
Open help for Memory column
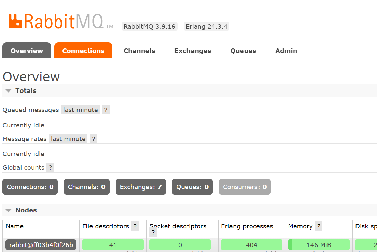(x=319, y=226)
